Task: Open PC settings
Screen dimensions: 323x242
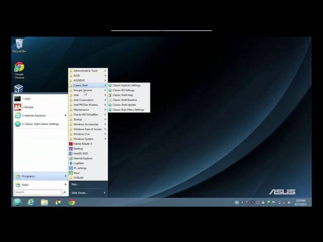Action: [x=88, y=168]
